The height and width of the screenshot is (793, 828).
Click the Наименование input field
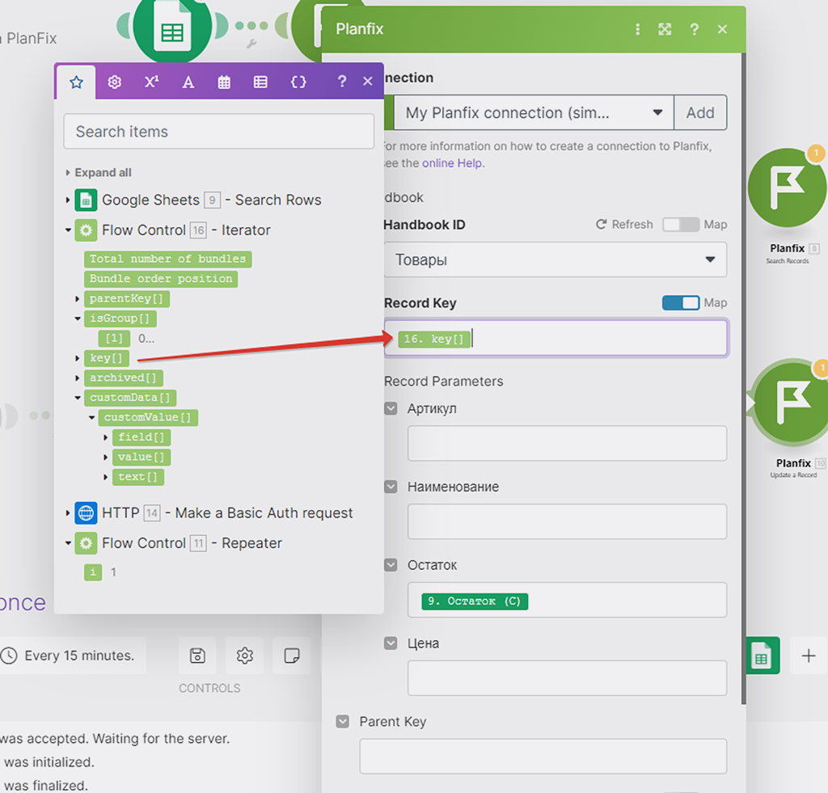567,521
